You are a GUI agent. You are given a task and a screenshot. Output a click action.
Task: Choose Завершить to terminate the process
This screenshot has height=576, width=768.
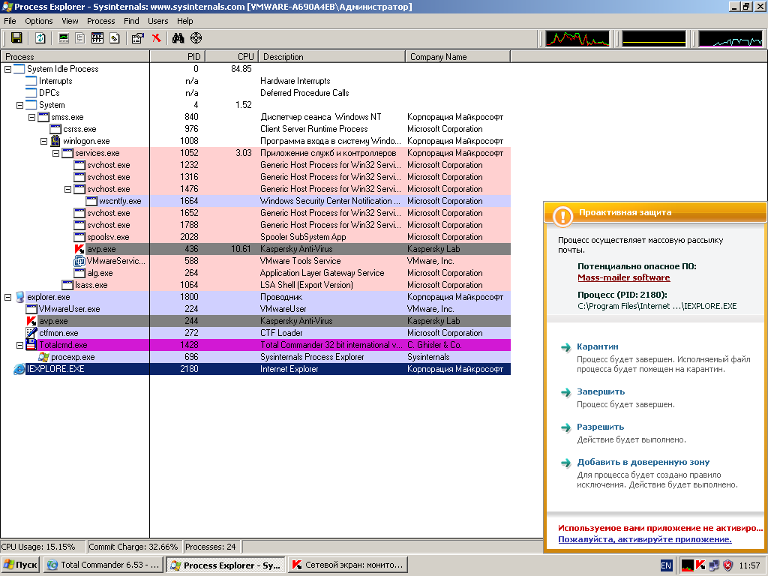tap(601, 391)
